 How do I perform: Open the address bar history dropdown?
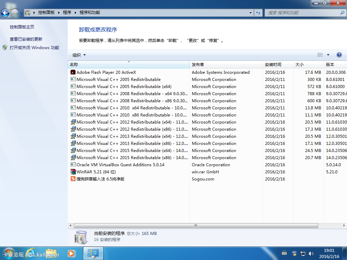(250, 13)
